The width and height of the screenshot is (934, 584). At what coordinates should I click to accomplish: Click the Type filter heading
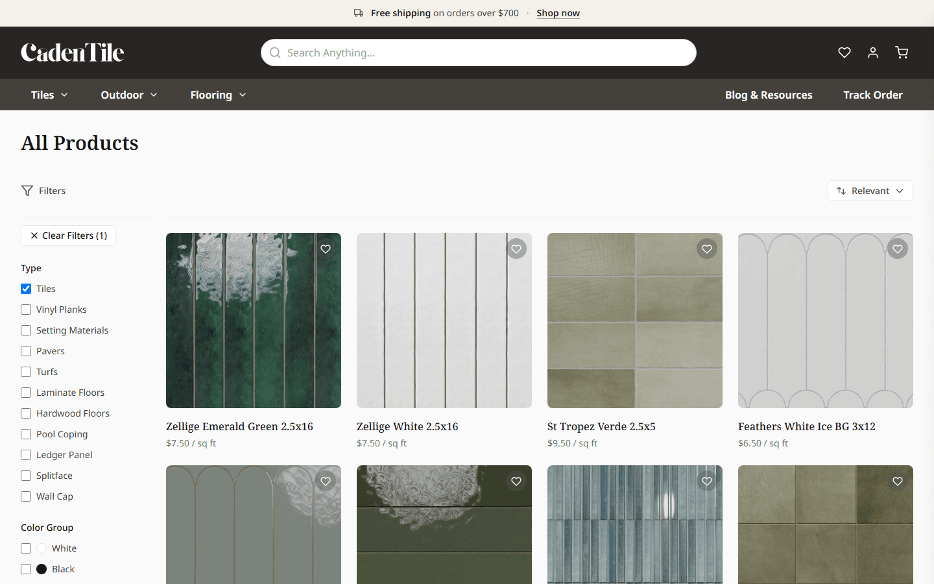[31, 268]
